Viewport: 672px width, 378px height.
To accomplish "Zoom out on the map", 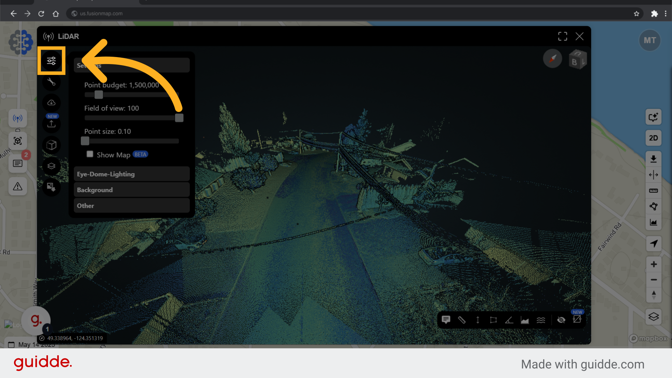I will tap(653, 280).
